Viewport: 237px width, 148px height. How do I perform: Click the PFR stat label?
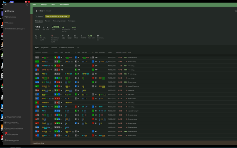(47, 29)
